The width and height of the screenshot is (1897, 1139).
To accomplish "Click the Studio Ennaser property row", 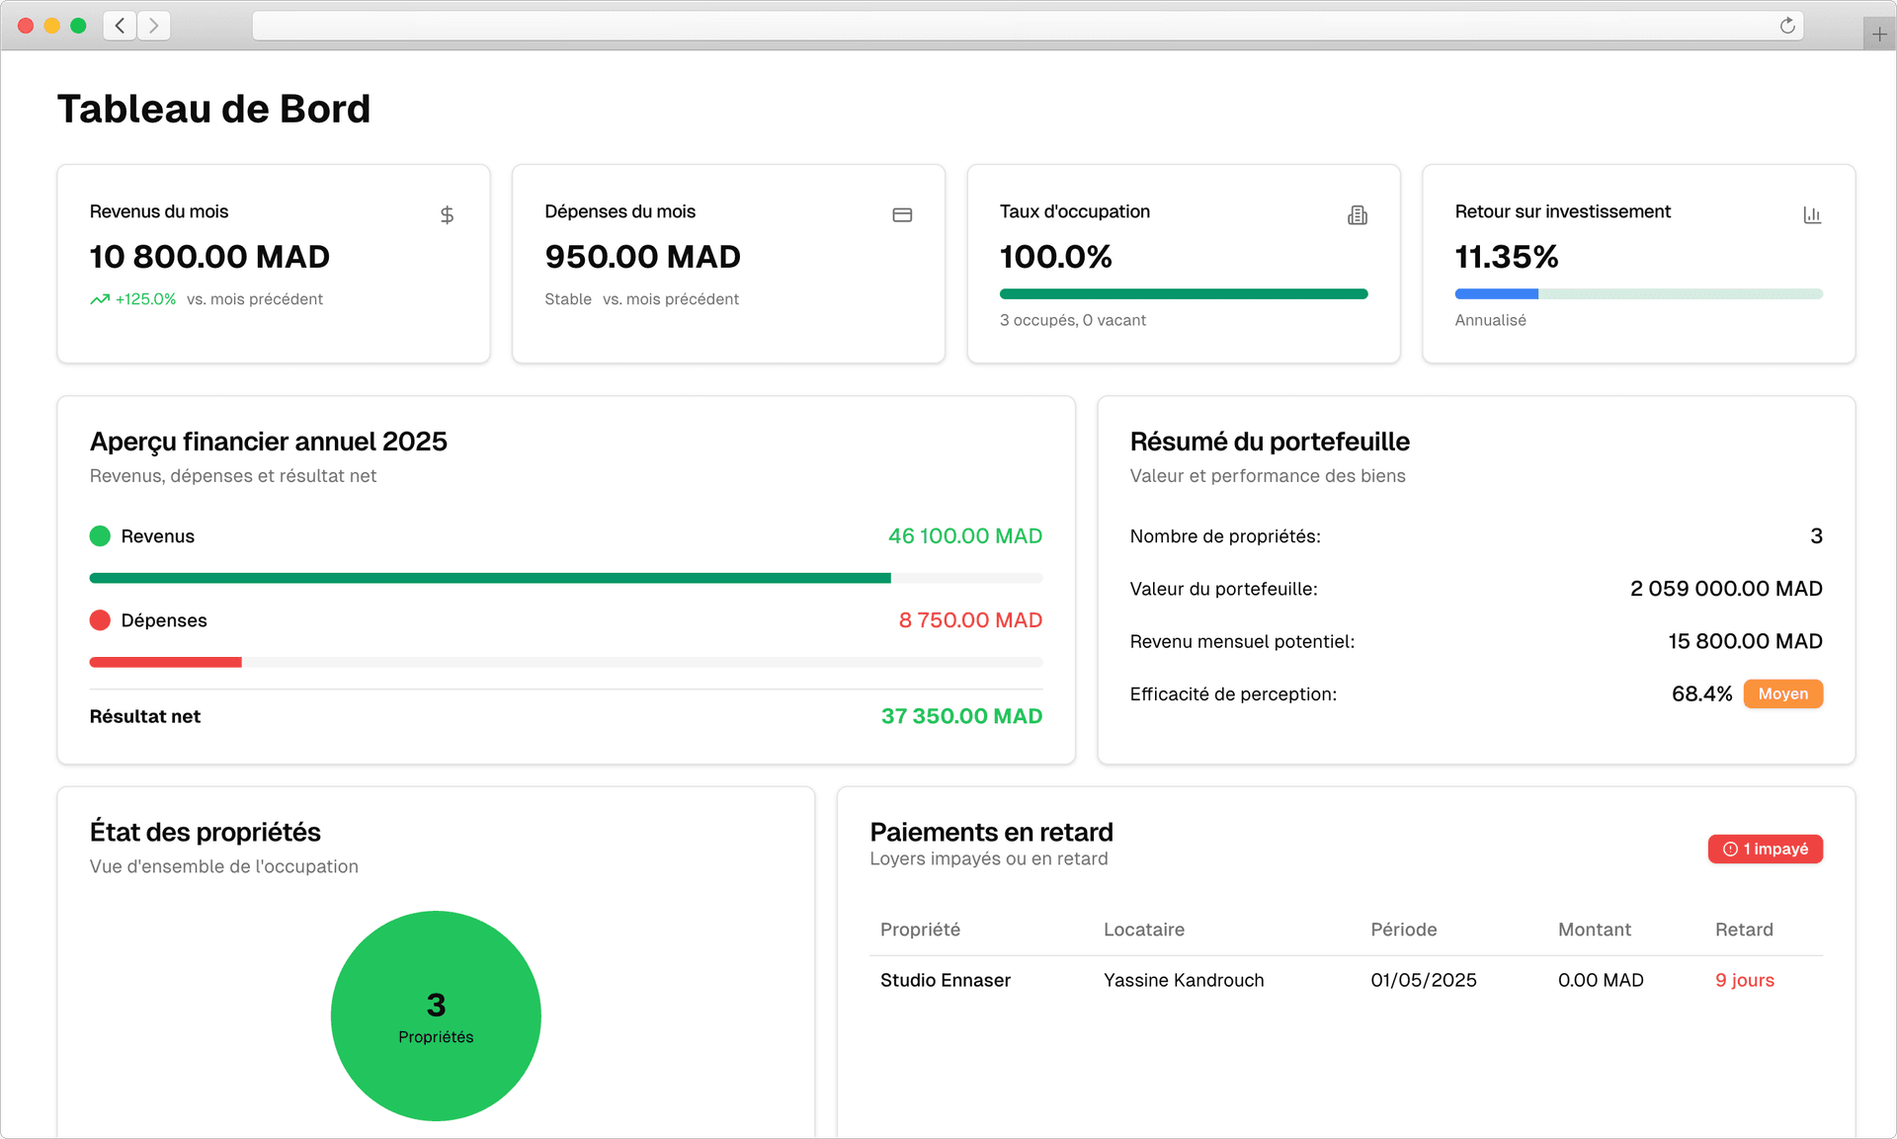I will 945,980.
